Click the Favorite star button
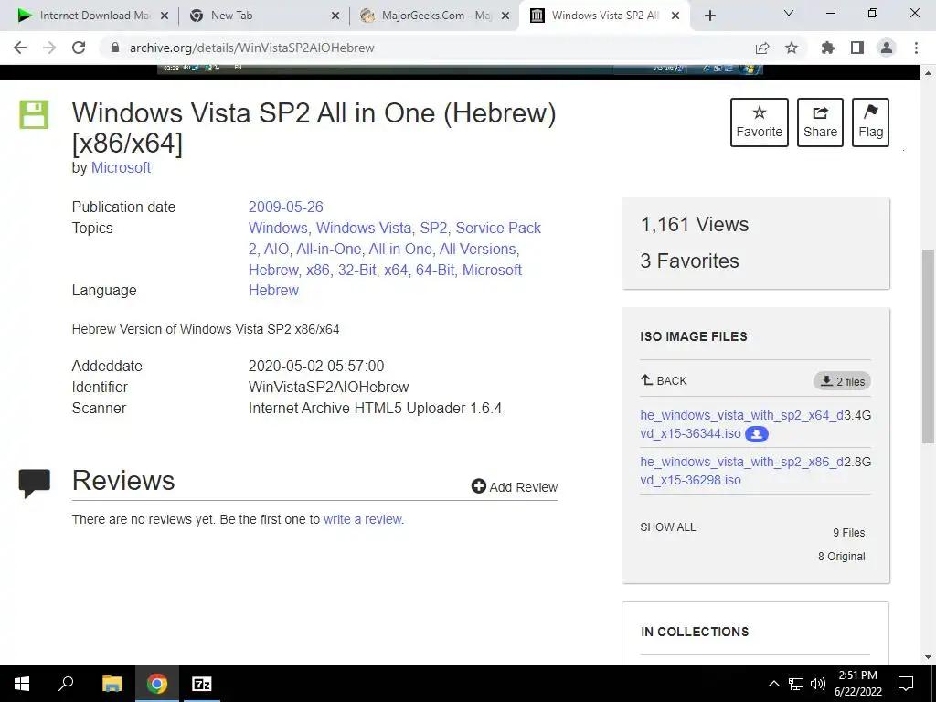Viewport: 936px width, 702px height. pos(760,122)
